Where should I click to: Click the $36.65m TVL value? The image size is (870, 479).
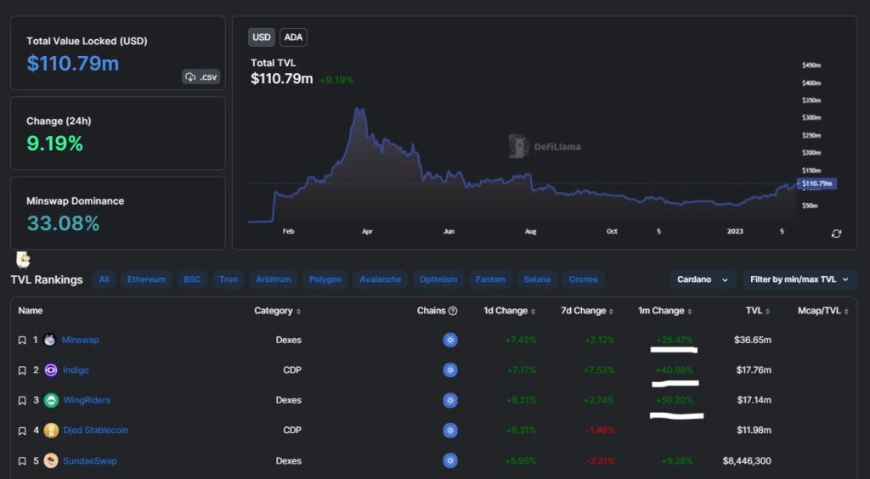point(753,340)
